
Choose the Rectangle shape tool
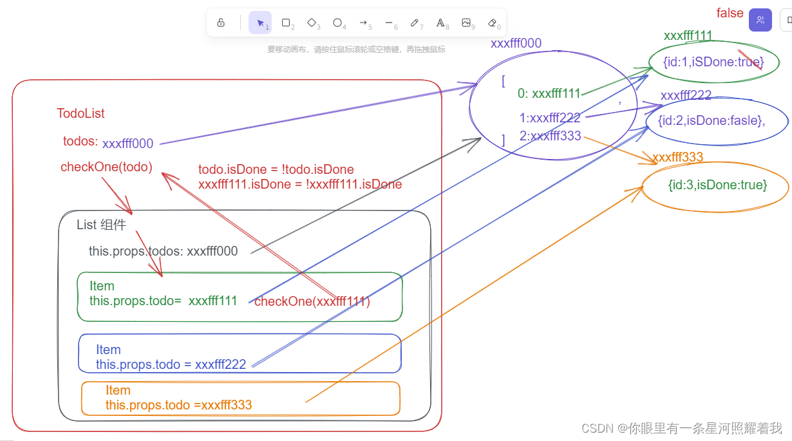(286, 23)
